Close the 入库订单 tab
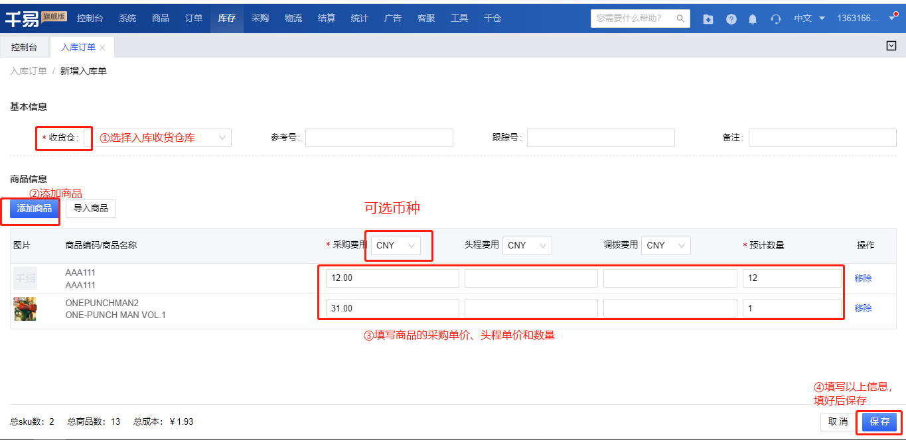The height and width of the screenshot is (440, 906). click(x=102, y=48)
